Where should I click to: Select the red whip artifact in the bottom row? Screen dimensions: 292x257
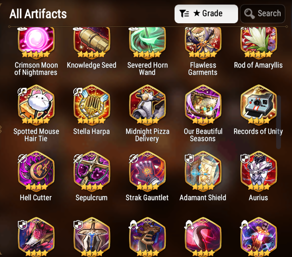point(203,237)
